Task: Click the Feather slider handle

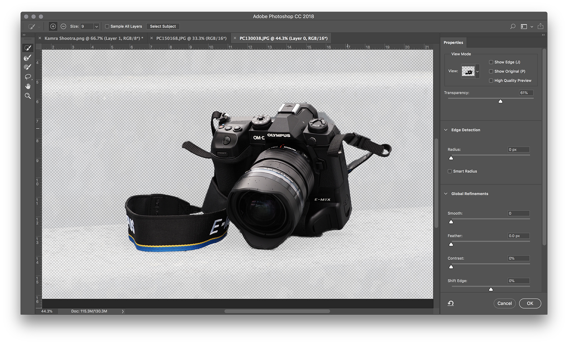Action: coord(451,244)
